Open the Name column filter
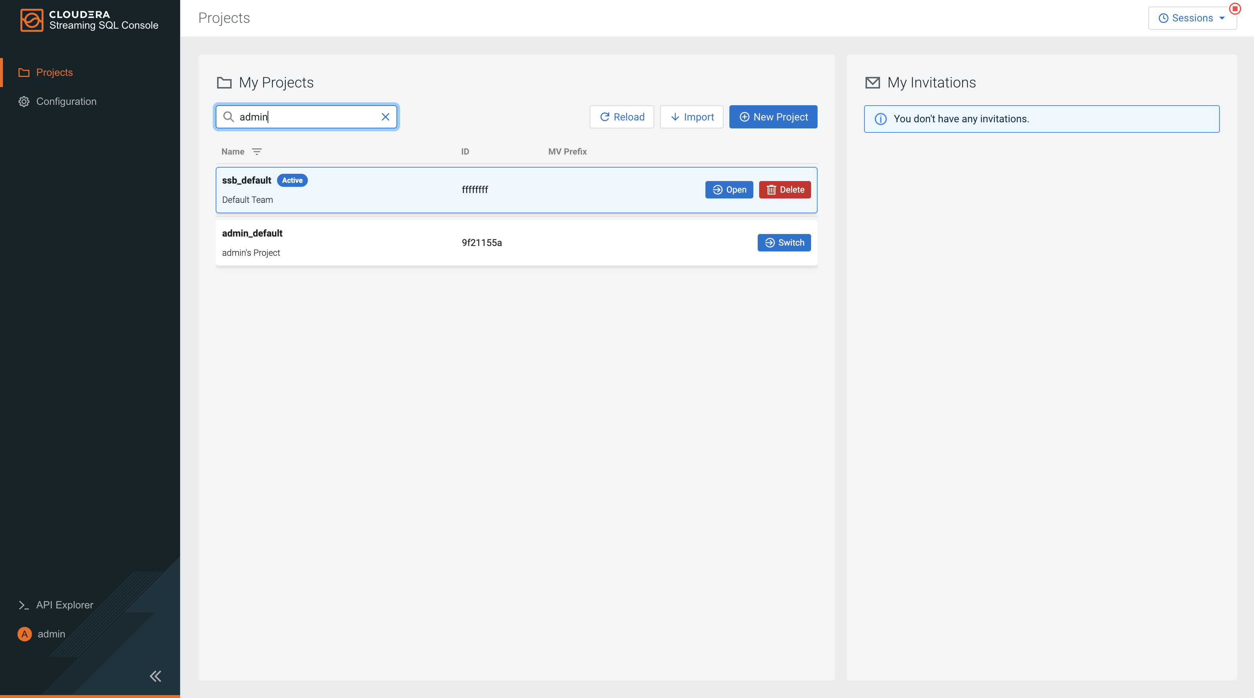This screenshot has height=698, width=1254. click(257, 151)
